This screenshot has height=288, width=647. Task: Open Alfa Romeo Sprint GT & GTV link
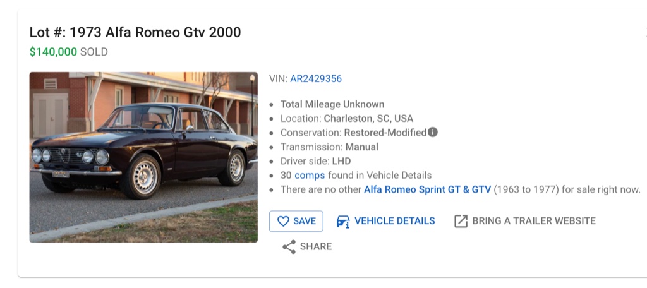pos(427,189)
